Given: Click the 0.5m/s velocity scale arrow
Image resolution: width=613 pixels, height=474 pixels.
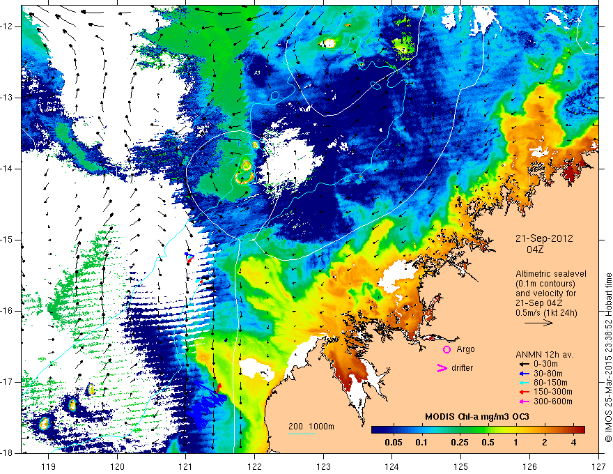Looking at the screenshot, I should tap(538, 323).
